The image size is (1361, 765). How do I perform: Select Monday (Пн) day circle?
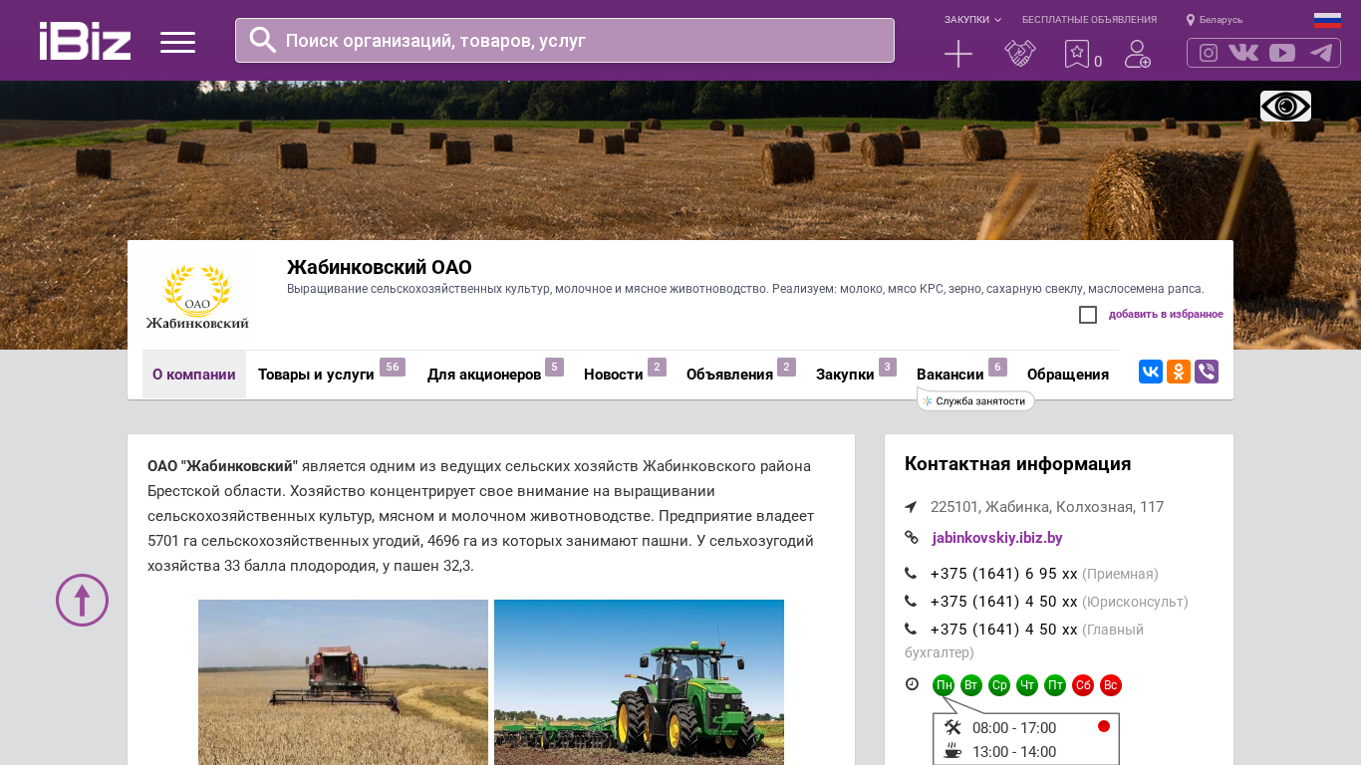point(944,685)
